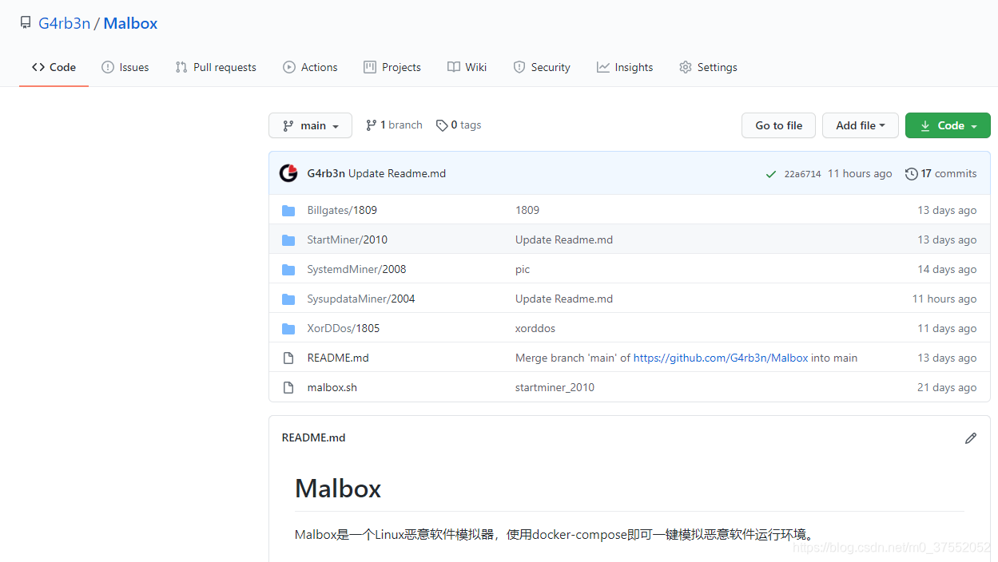Click 11 days ago in XorDDos row
The image size is (998, 562).
click(947, 328)
